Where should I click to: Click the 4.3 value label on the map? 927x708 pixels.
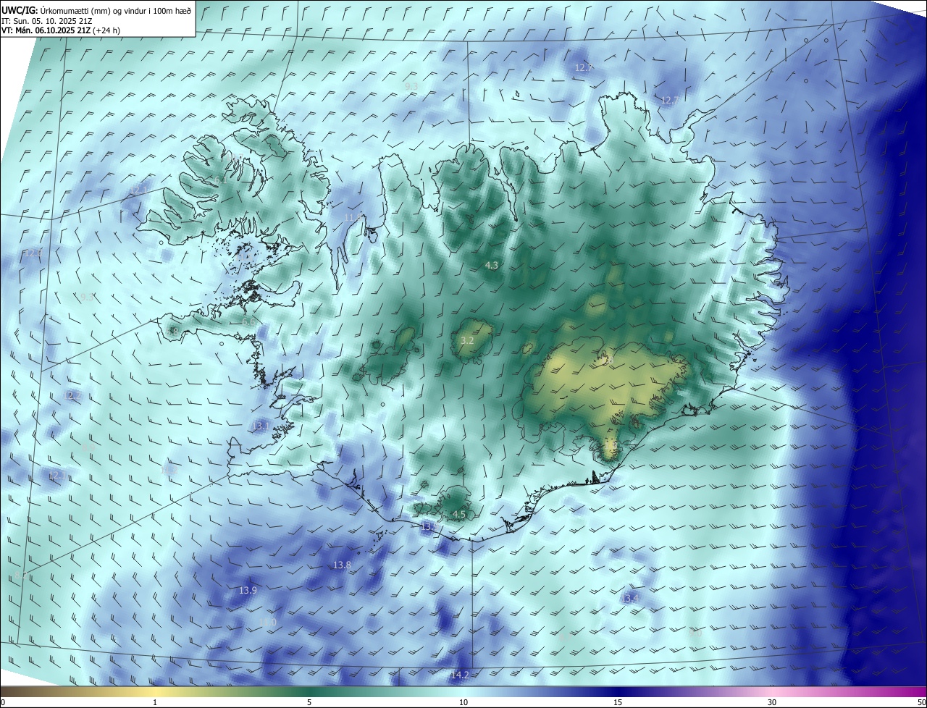coord(491,266)
